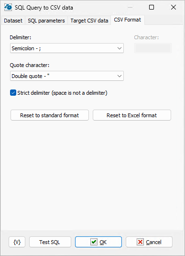Screen dimensions: 185x256
Task: Close the SQL Query to CSV data window
Action: pyautogui.click(x=174, y=7)
